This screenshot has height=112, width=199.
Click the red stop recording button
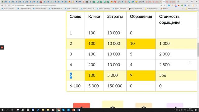point(2,48)
